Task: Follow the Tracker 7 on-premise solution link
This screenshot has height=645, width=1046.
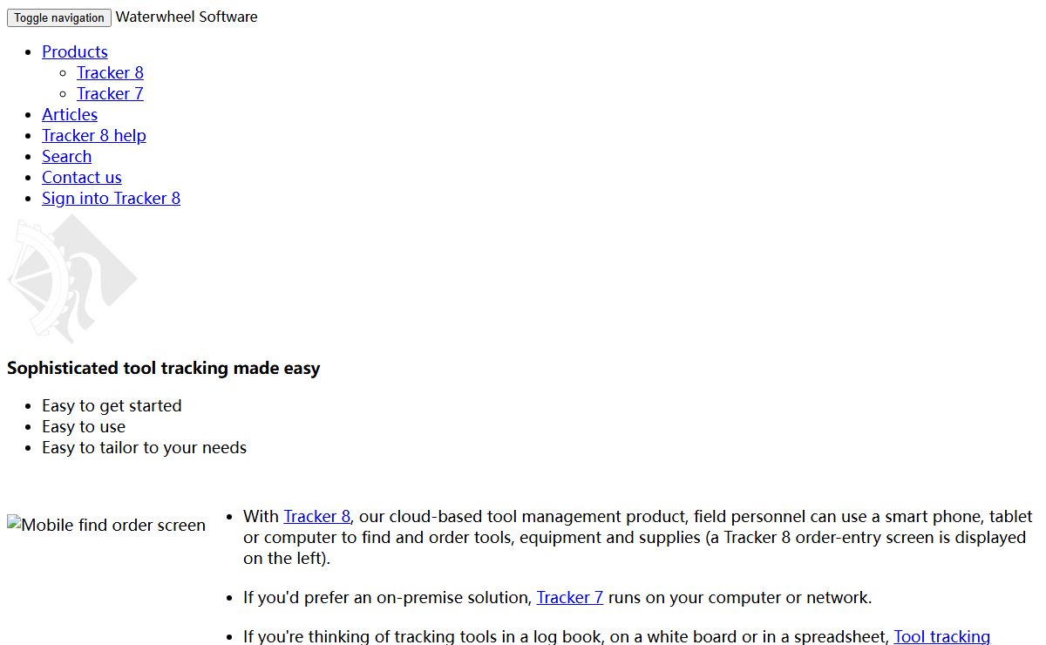Action: point(569,598)
